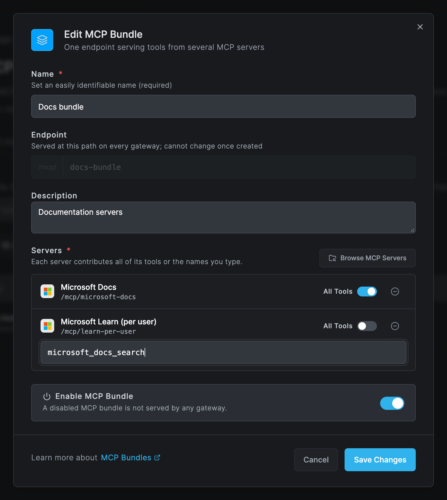The image size is (447, 500).
Task: Click the microsoft_docs_search tool names field
Action: (224, 352)
